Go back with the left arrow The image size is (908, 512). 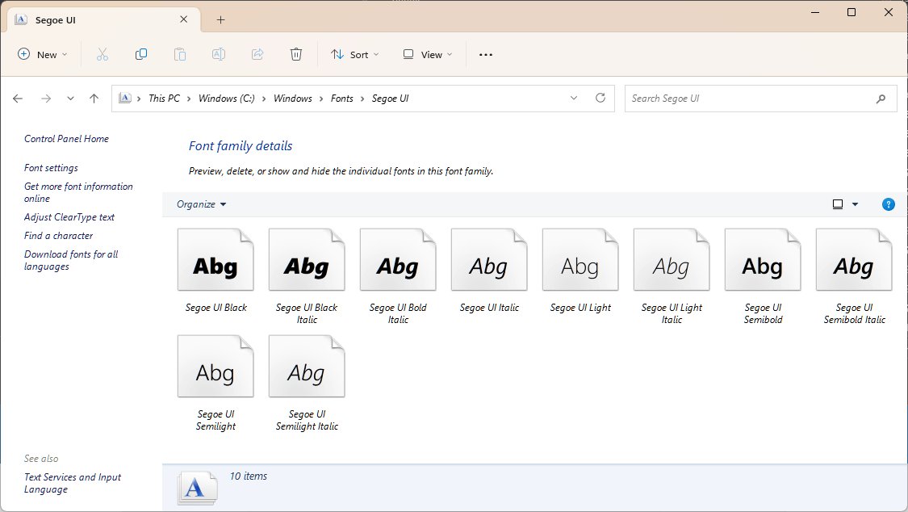(x=18, y=99)
